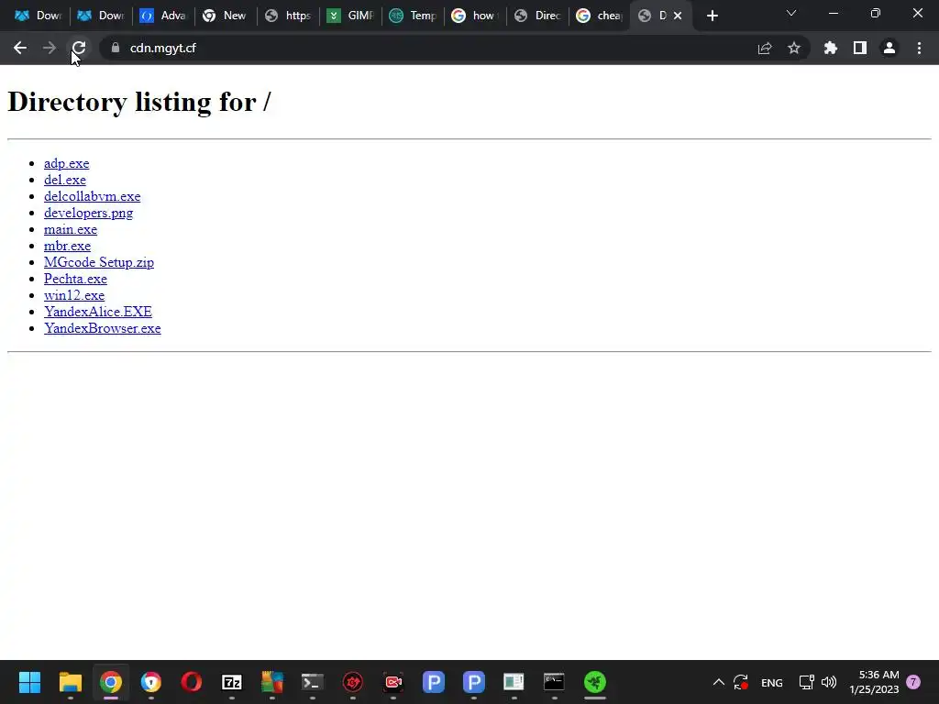Open the notification badge showing 7
The height and width of the screenshot is (704, 939).
coord(913,682)
